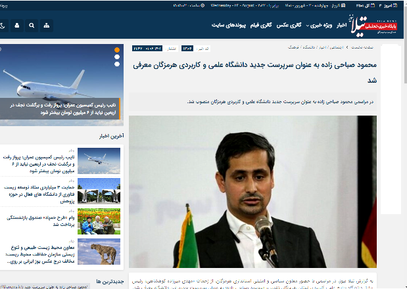Open airplane thumbnail in latest news list

click(x=99, y=160)
